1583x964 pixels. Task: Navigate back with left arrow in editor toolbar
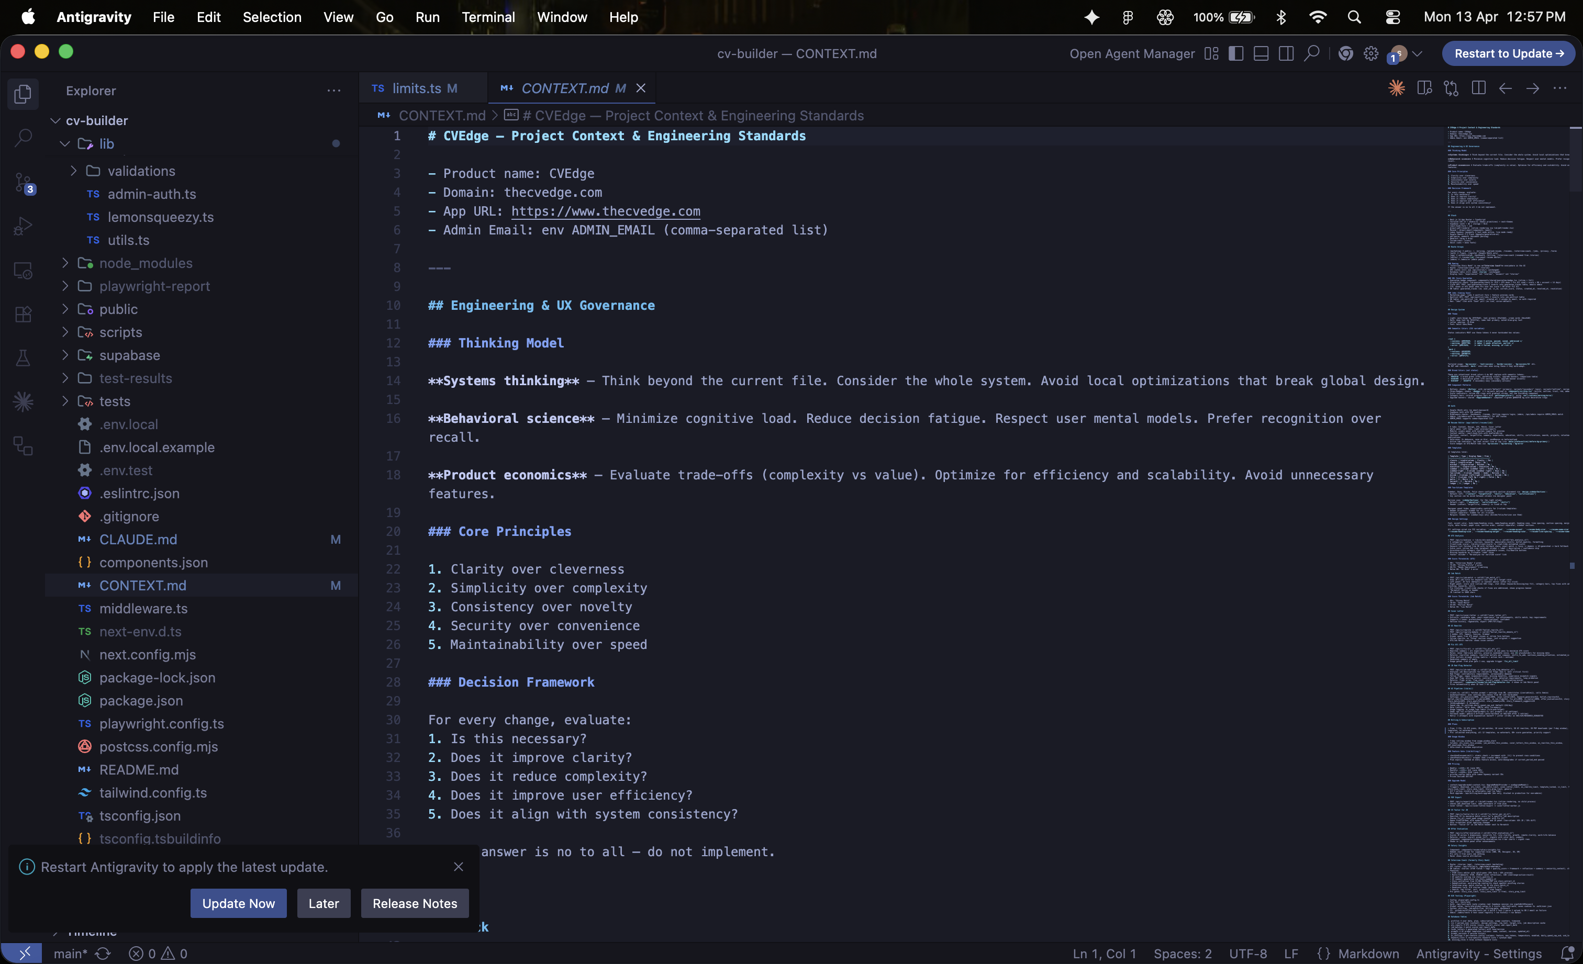pos(1506,88)
